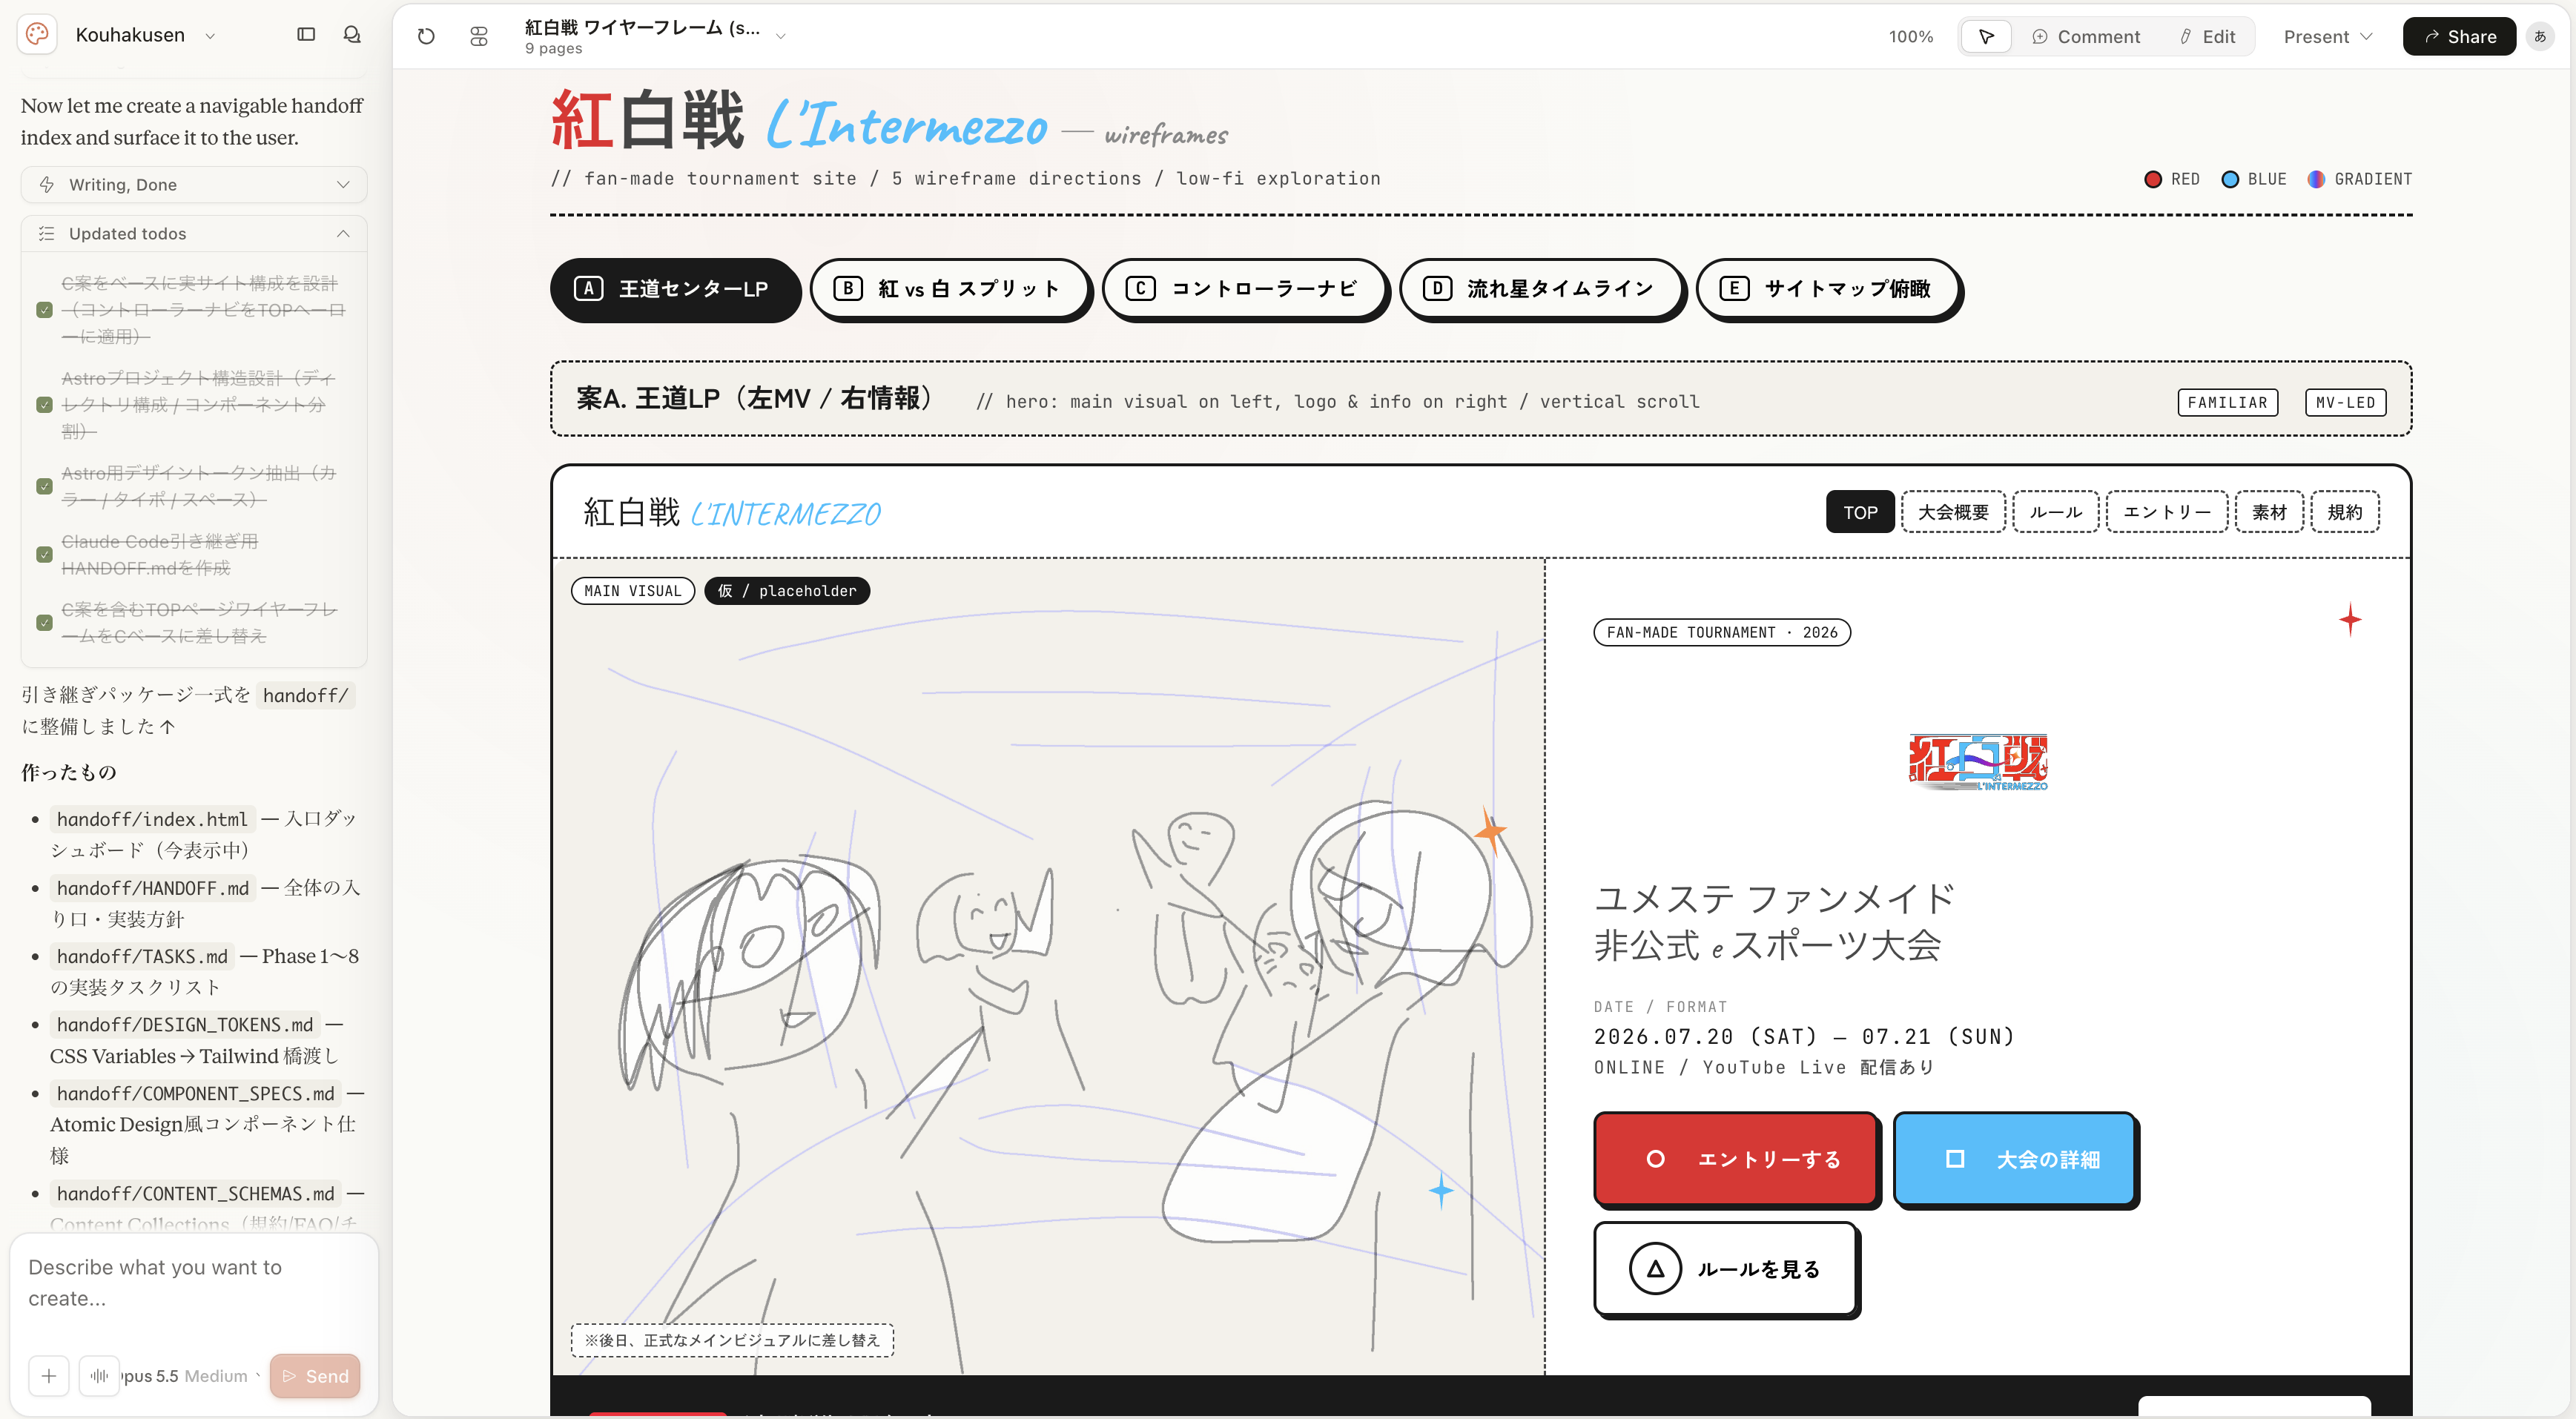Viewport: 2576px width, 1419px height.
Task: Open the Kouhakusen project dropdown
Action: click(x=211, y=36)
